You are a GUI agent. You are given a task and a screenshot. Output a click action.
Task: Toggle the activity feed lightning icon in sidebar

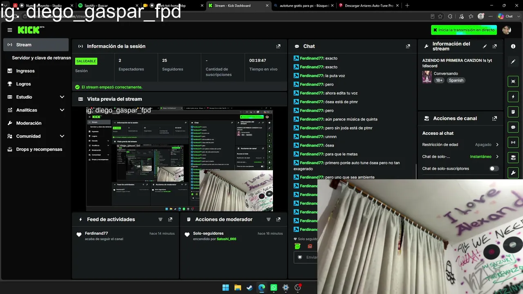point(513,97)
